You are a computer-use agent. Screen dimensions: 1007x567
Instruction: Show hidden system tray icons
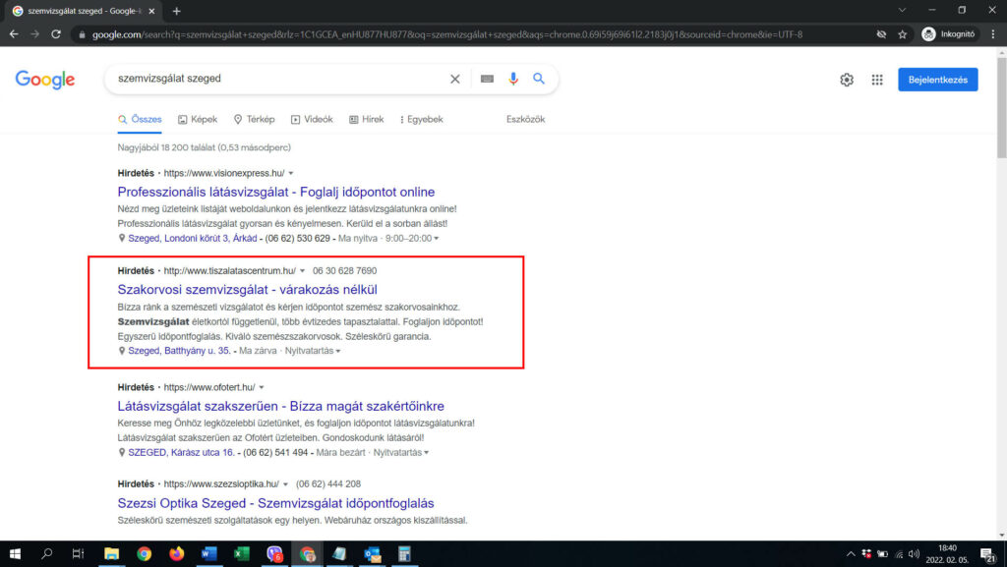click(x=851, y=554)
